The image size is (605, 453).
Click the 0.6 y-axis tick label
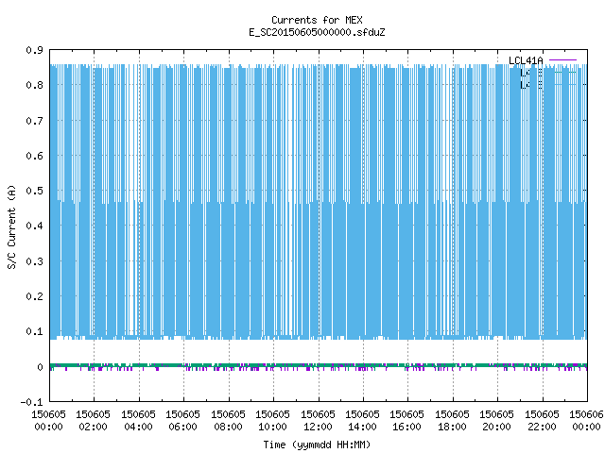pos(34,156)
